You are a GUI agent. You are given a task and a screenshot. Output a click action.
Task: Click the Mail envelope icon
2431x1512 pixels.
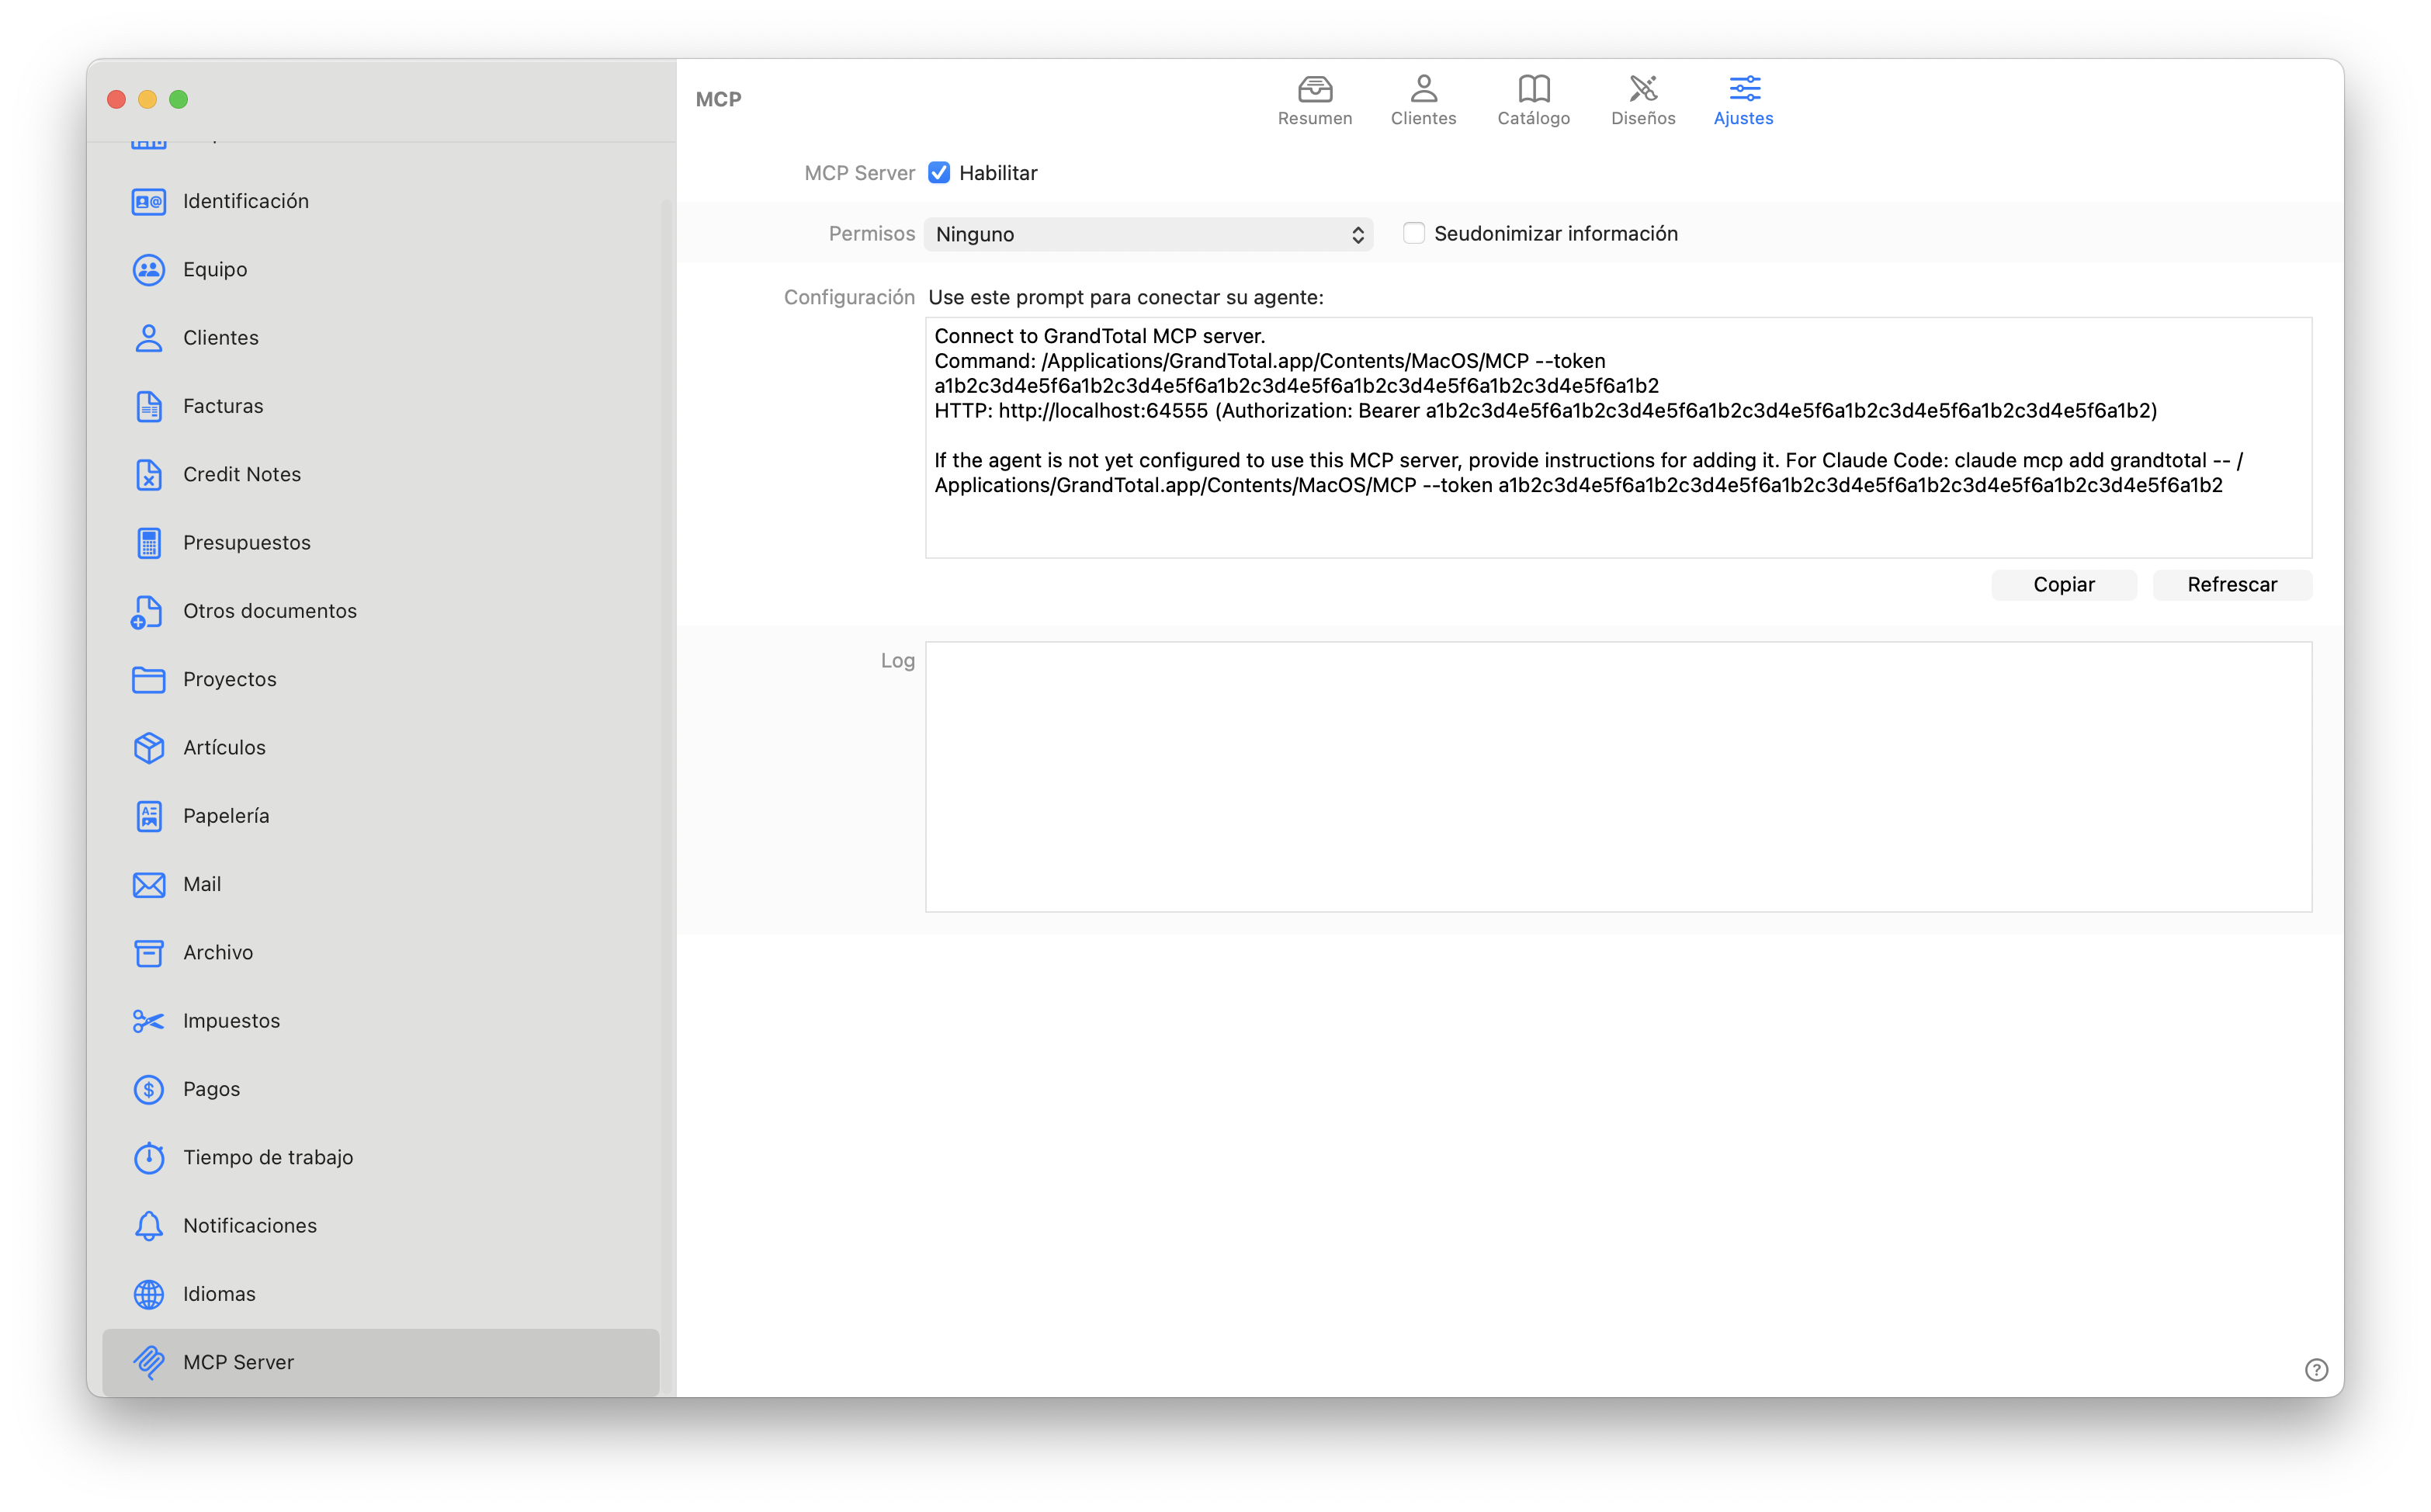click(149, 885)
